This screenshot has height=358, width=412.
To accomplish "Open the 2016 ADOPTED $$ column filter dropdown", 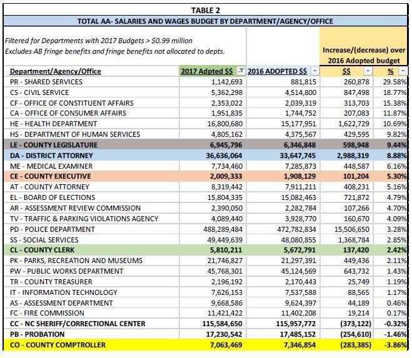I will [314, 71].
